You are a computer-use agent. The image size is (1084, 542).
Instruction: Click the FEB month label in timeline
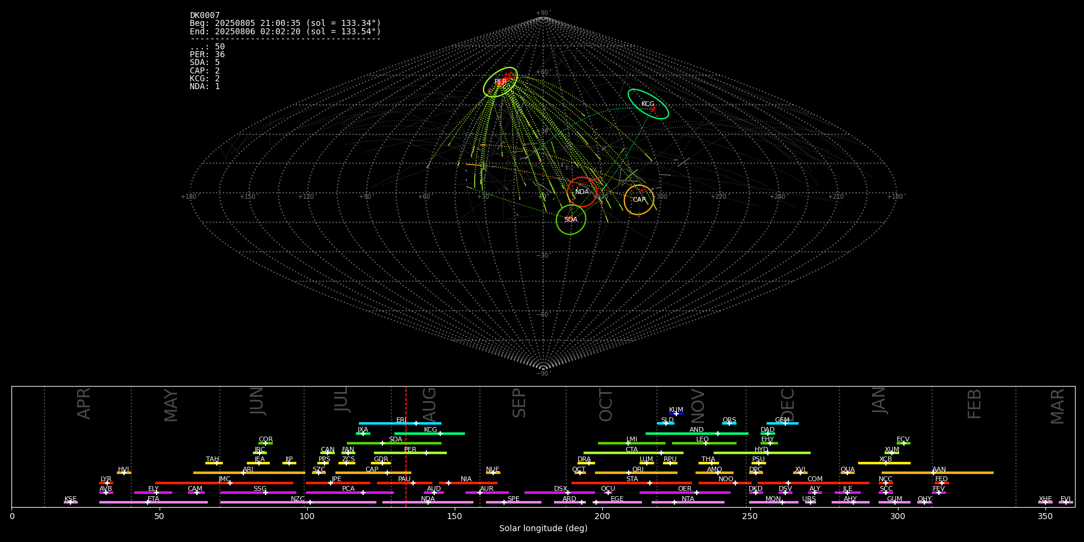point(975,404)
